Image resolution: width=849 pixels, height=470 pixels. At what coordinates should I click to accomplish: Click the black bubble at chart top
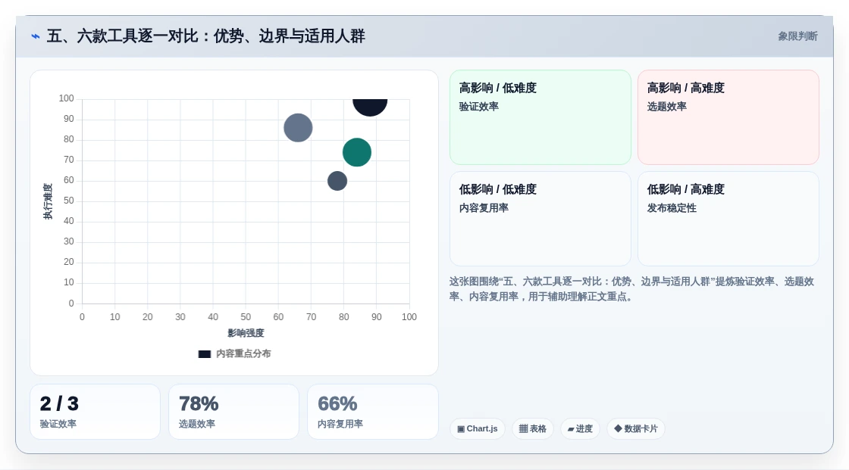pyautogui.click(x=371, y=107)
